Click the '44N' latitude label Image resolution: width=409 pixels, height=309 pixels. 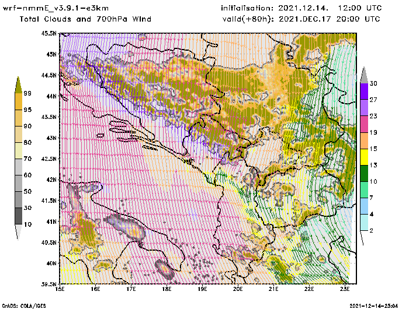coord(51,96)
